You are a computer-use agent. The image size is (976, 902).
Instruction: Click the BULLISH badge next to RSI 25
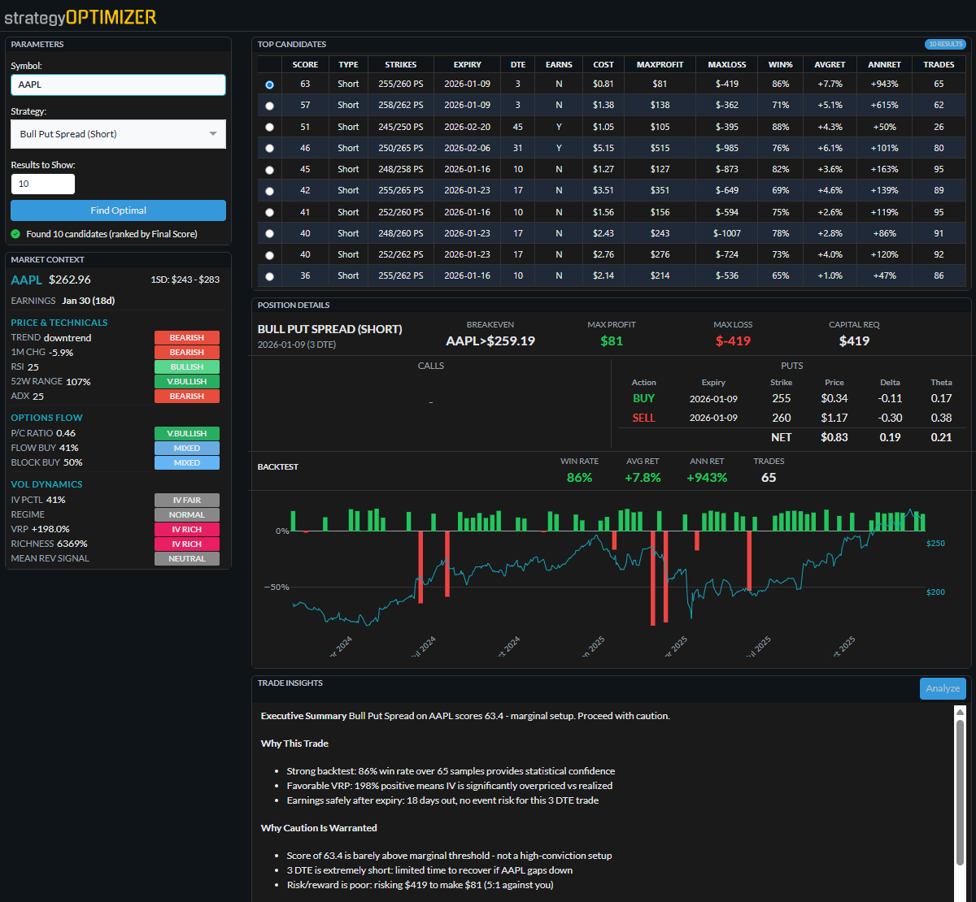click(x=186, y=366)
